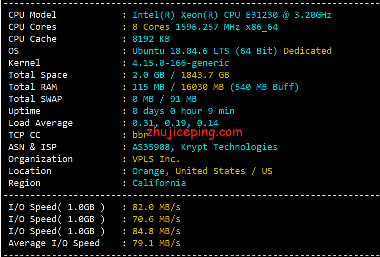This screenshot has height=257, width=380.
Task: Click the OS label
Action: tap(14, 51)
